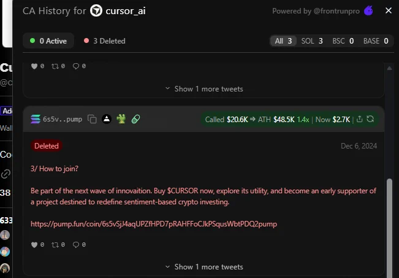Retweet the '3/ How to join?' tweet
Screen dimensions: 399x278
pos(55,245)
